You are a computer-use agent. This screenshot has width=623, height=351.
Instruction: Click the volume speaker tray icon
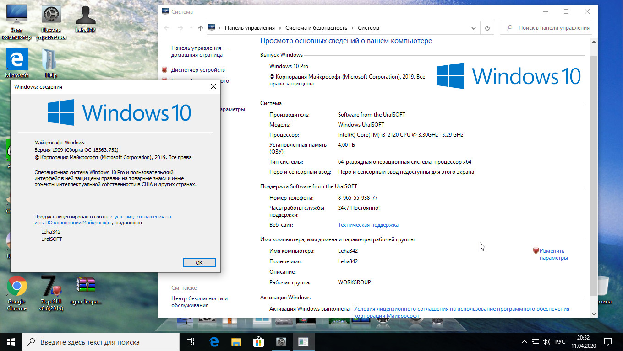(546, 342)
